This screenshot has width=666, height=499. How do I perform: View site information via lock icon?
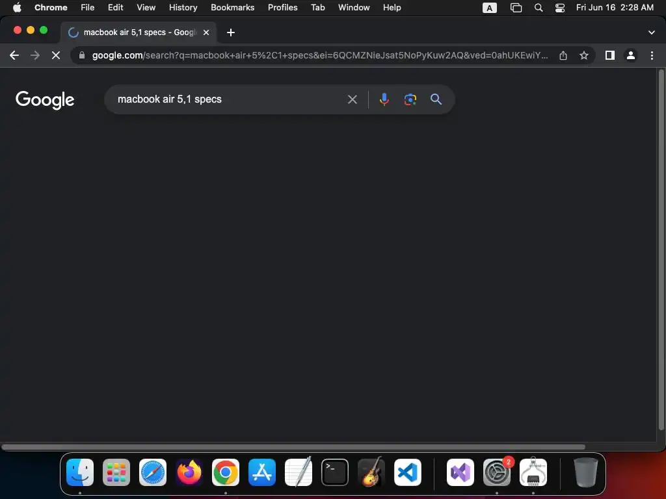(x=82, y=55)
